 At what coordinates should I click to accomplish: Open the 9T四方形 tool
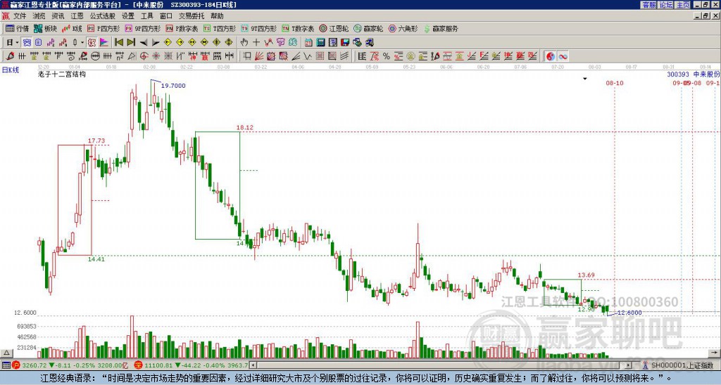click(x=258, y=28)
